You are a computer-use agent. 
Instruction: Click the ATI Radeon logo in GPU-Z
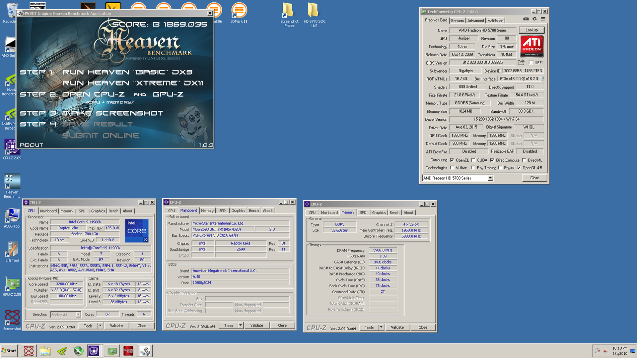tap(532, 46)
